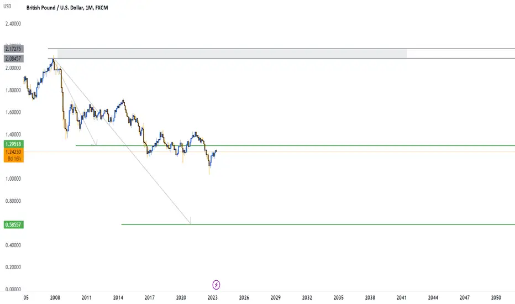This screenshot has height=304, width=515.
Task: Click the arrowhead of the long gray arrow
Action: pyautogui.click(x=190, y=221)
